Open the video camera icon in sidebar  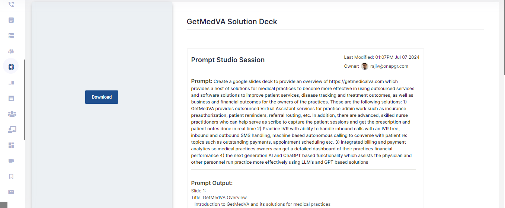[11, 161]
